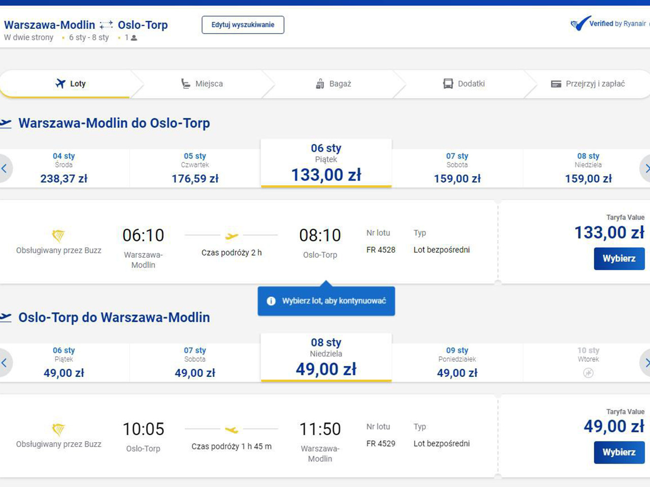The height and width of the screenshot is (487, 650).
Task: Select return date 09 sty Poniedziałek
Action: tap(457, 362)
